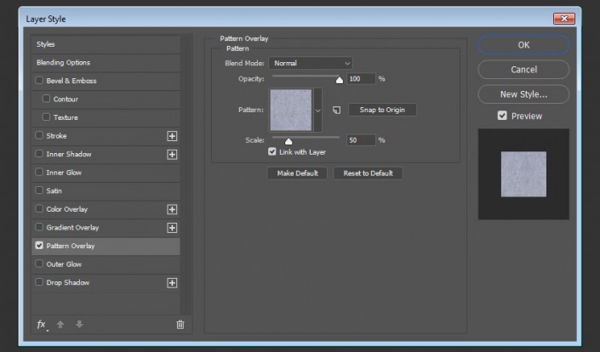Image resolution: width=600 pixels, height=352 pixels.
Task: Add another Color Overlay with plus icon
Action: pyautogui.click(x=172, y=209)
